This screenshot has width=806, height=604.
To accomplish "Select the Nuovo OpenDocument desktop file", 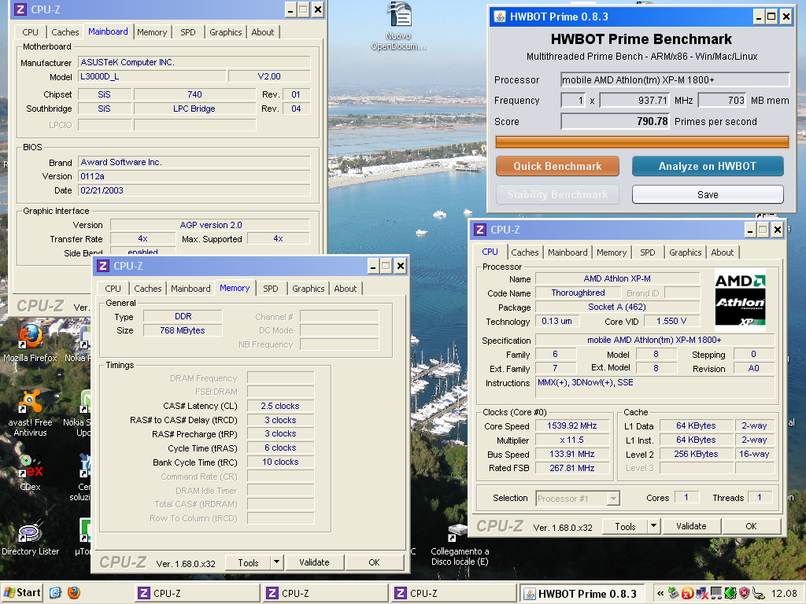I will point(399,26).
